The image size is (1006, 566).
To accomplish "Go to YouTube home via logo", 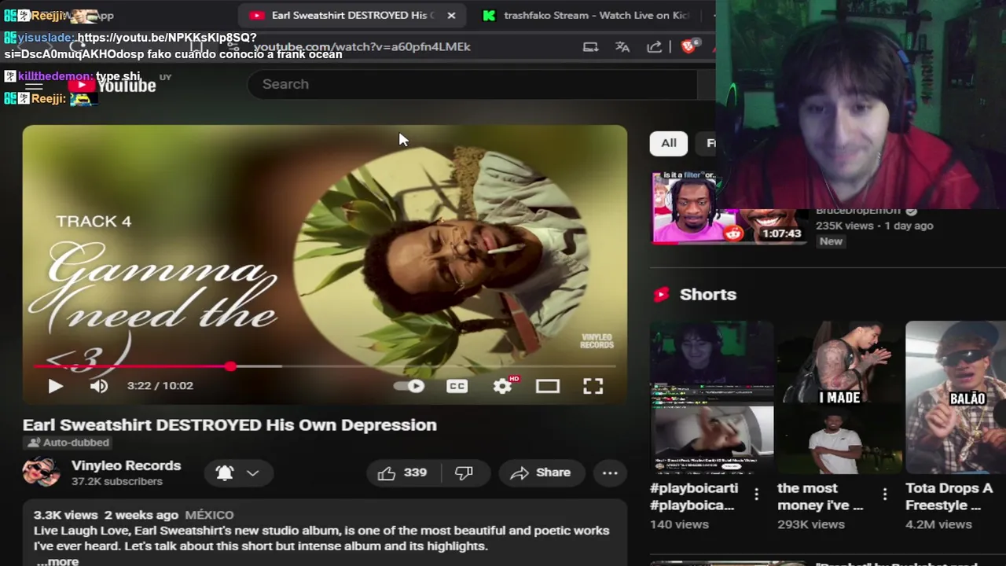I will pos(112,85).
